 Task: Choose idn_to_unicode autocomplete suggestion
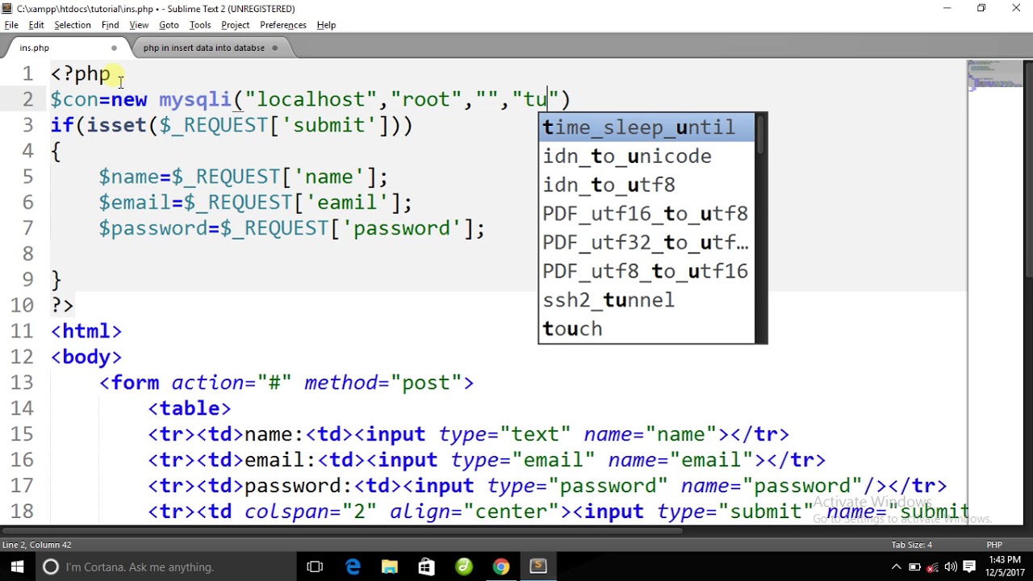647,157
